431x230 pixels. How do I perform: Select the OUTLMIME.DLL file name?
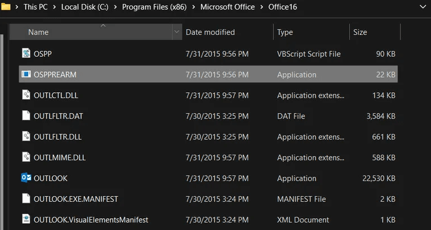click(x=59, y=157)
